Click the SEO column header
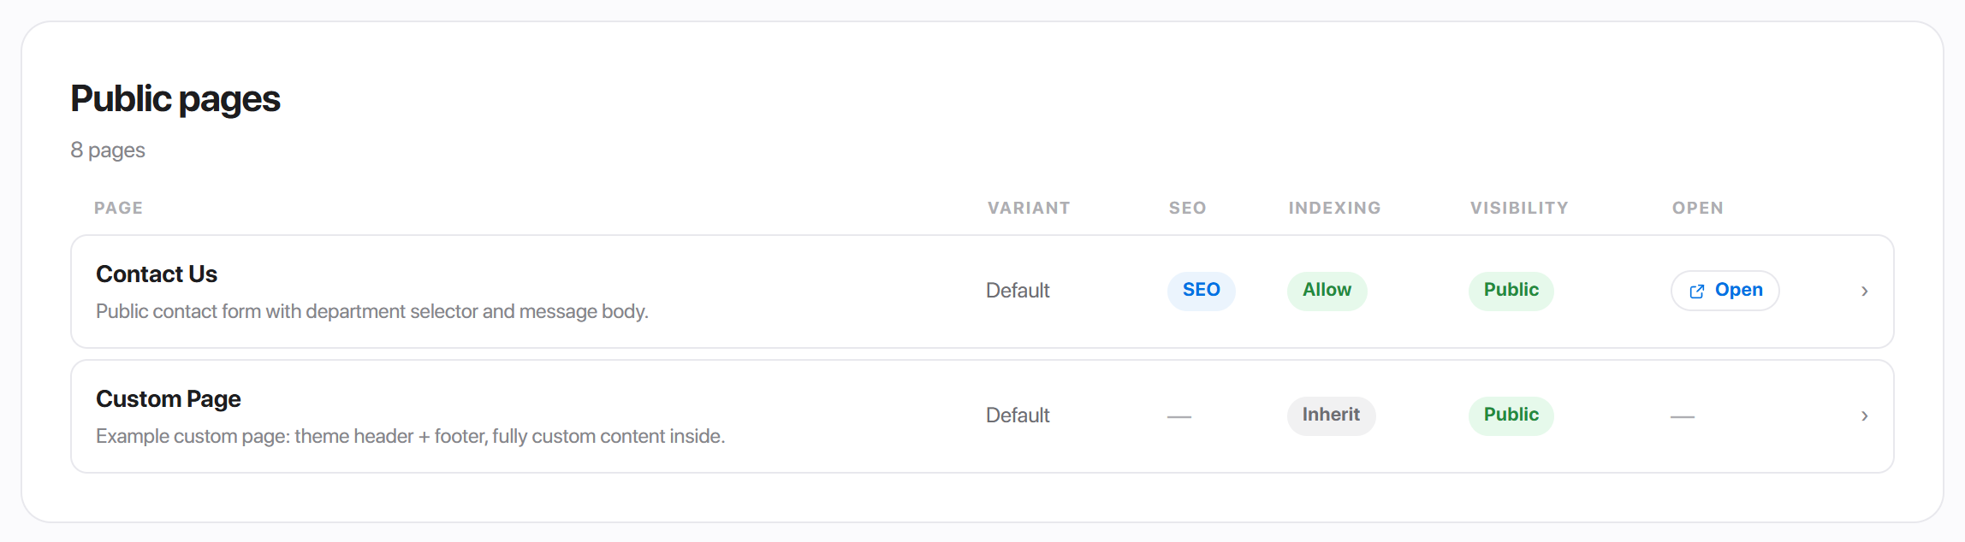Image resolution: width=1965 pixels, height=542 pixels. pos(1187,208)
